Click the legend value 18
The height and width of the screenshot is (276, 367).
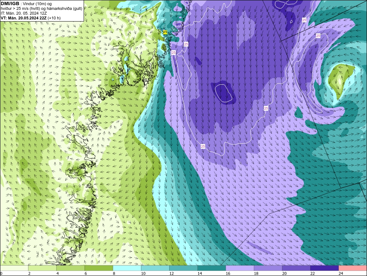click(x=256, y=273)
